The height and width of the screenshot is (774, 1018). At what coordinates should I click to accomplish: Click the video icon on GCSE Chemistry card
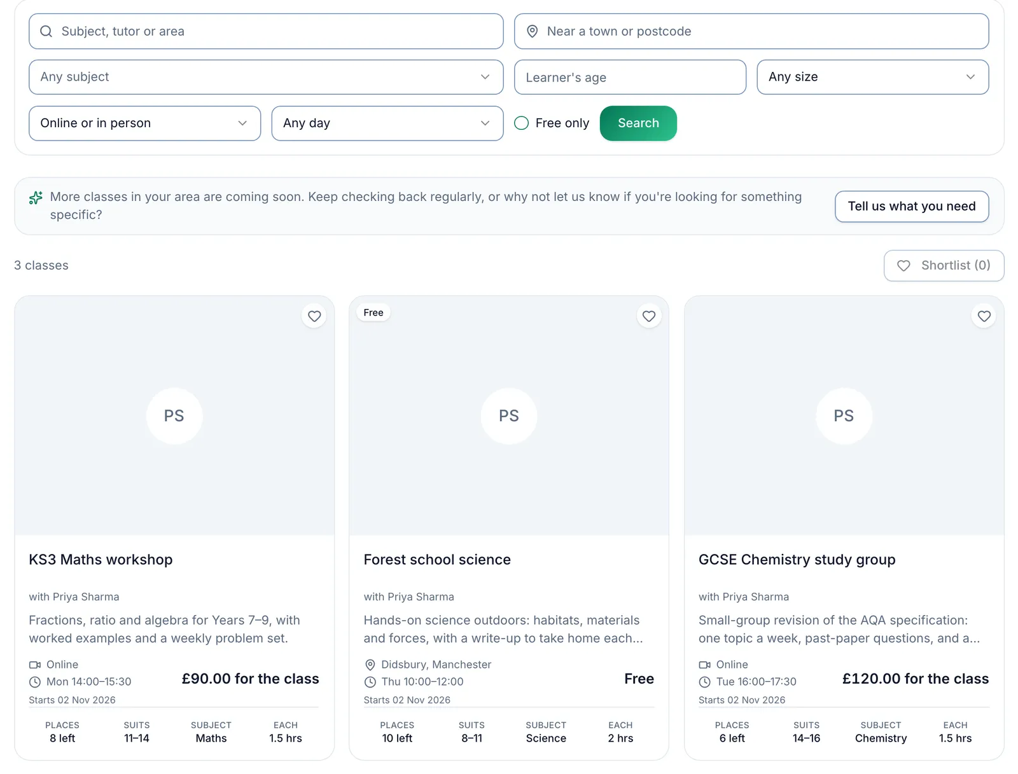[x=704, y=665]
